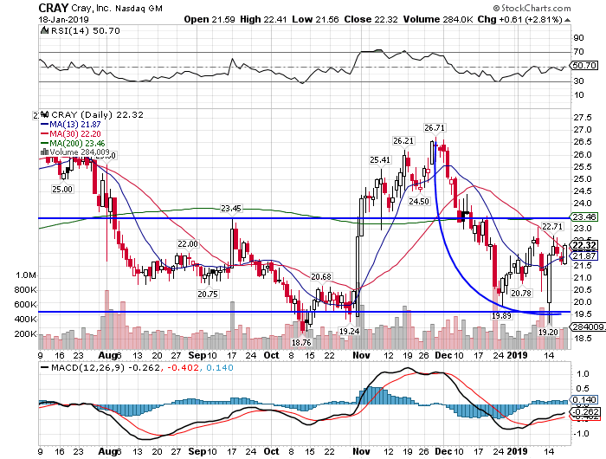Click the candlestick icon beside CRAY (Daily)
The width and height of the screenshot is (606, 459).
tap(45, 114)
